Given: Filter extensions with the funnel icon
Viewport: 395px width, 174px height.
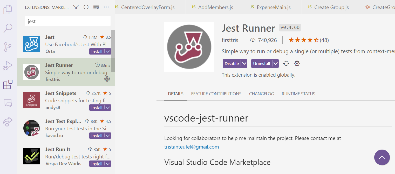Looking at the screenshot, I should pos(76,7).
